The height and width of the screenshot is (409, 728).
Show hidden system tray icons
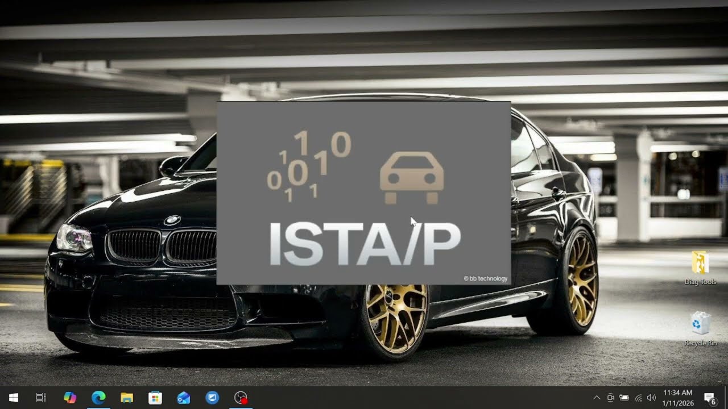click(597, 398)
